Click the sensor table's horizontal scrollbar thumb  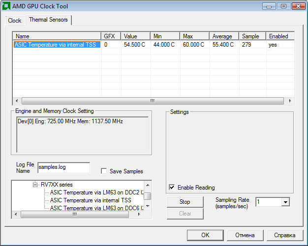coord(153,101)
